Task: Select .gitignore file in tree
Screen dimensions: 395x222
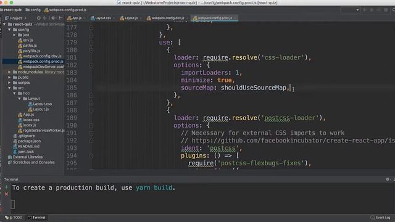Action: (x=24, y=136)
